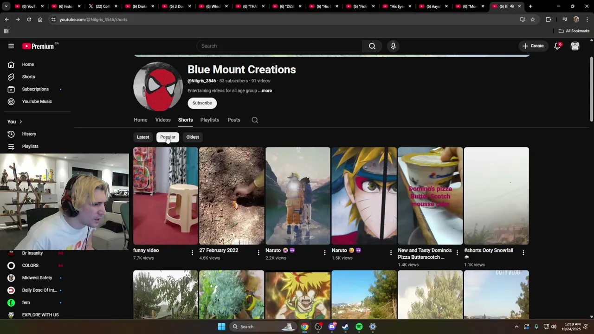Bookmark this page with star icon

[533, 19]
